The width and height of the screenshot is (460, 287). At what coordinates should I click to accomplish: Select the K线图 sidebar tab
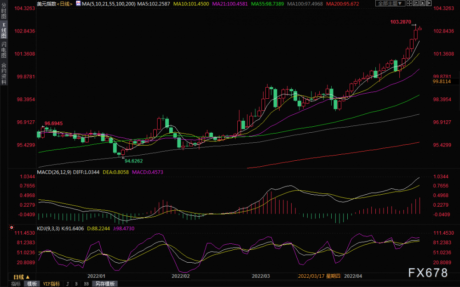pyautogui.click(x=4, y=31)
